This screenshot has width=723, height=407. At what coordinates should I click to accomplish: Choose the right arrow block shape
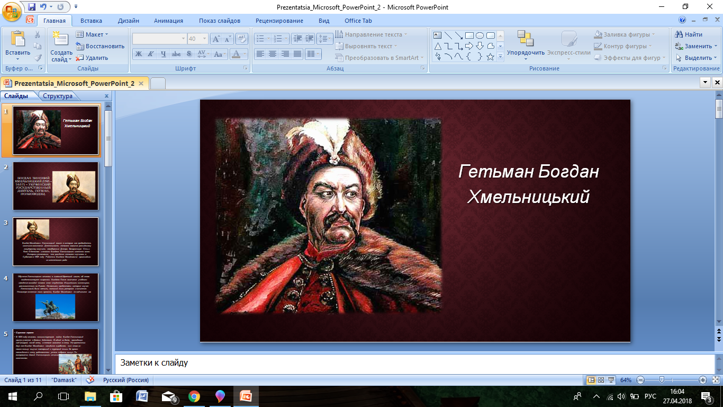[x=469, y=46]
